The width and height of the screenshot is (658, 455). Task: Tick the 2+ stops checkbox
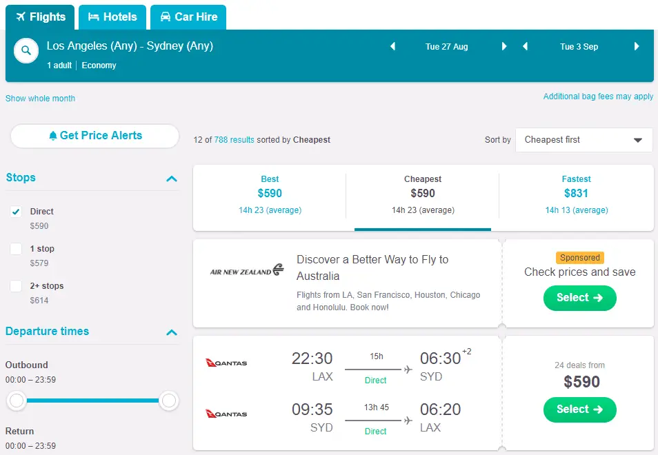pyautogui.click(x=16, y=286)
